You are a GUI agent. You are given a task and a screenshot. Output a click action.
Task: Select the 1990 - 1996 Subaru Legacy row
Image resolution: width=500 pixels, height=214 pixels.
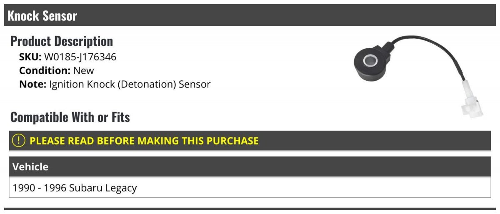click(250, 188)
